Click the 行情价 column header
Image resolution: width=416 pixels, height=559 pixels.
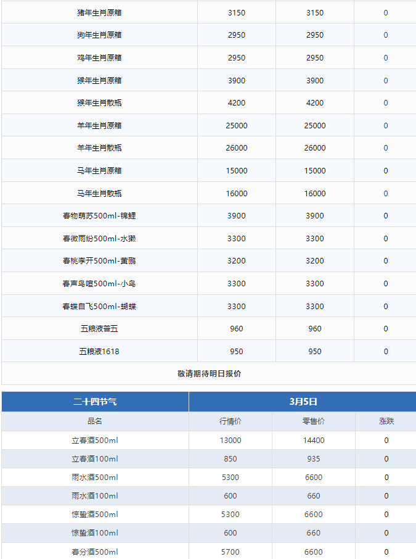[x=230, y=421]
